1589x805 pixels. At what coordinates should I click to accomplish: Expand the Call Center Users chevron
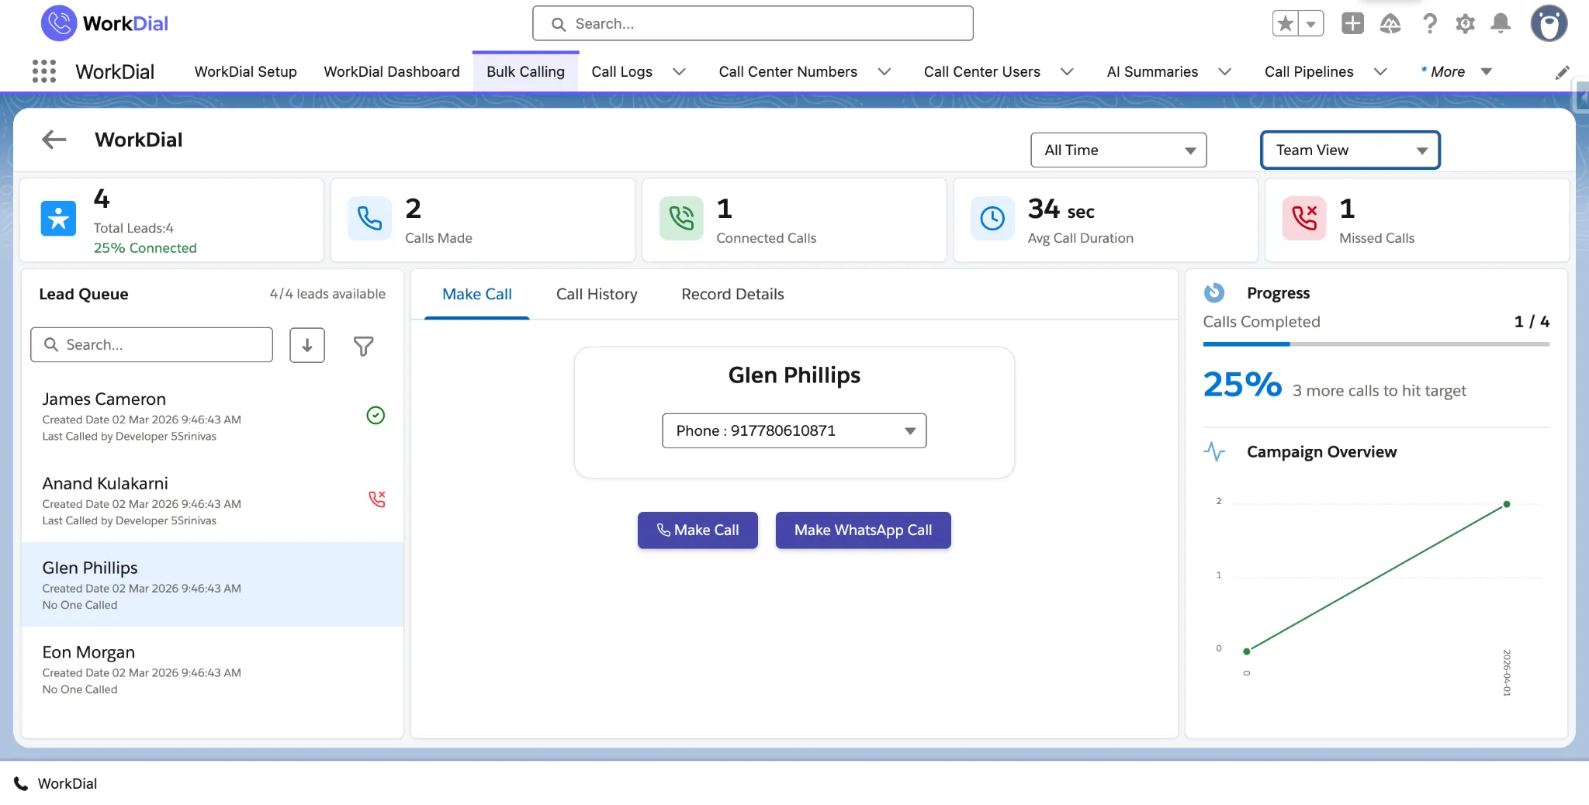tap(1067, 72)
